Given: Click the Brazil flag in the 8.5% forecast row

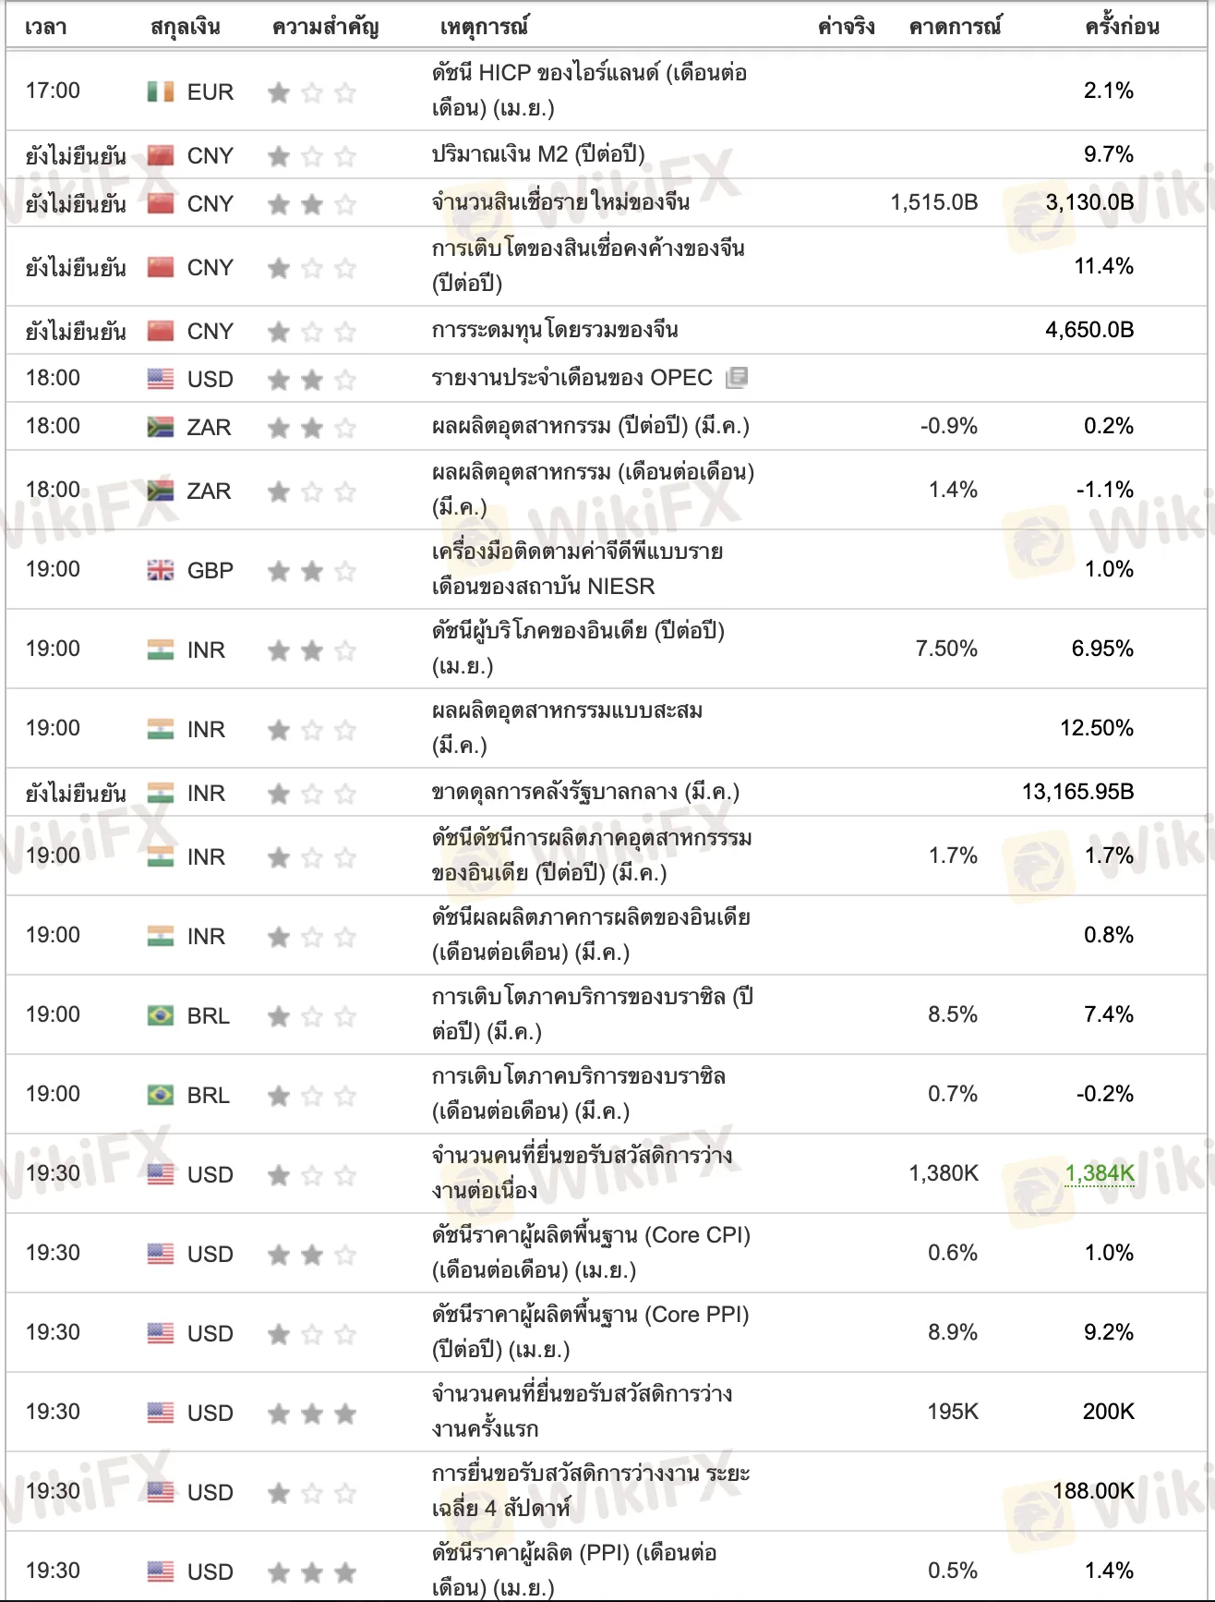Looking at the screenshot, I should tap(161, 1015).
